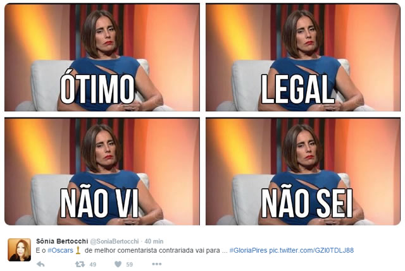Click the reply arrow icon

(40, 264)
